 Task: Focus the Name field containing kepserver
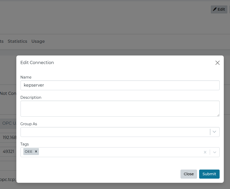click(120, 85)
